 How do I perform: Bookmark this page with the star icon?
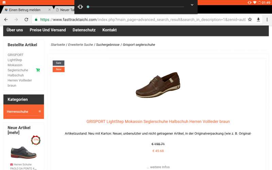coord(250,20)
